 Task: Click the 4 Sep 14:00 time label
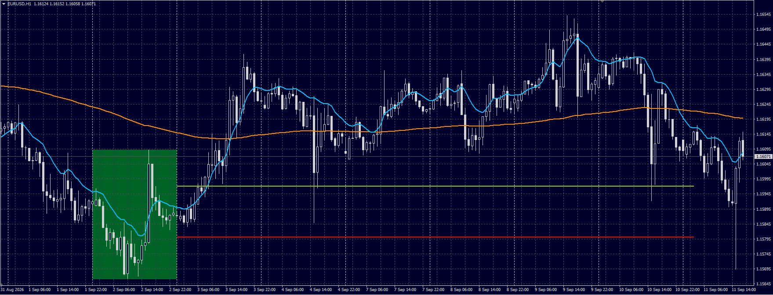(x=321, y=290)
